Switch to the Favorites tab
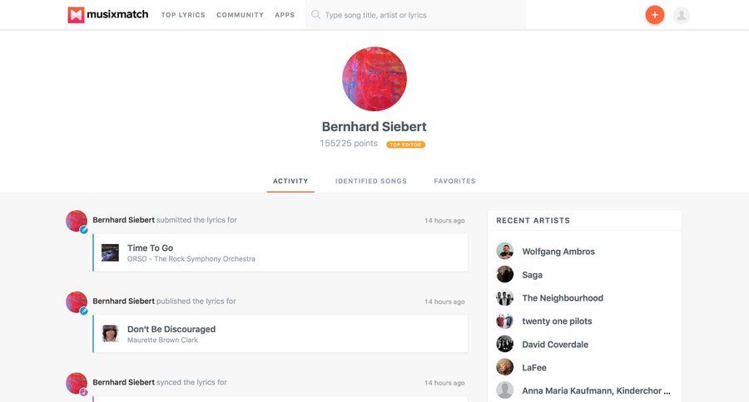 454,181
